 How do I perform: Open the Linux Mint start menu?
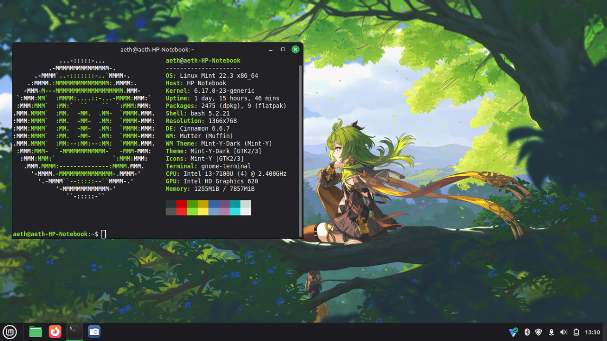(x=10, y=332)
